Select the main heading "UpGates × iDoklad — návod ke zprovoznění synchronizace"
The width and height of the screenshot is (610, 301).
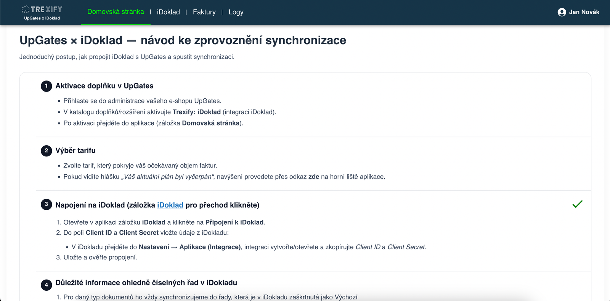[x=183, y=40]
